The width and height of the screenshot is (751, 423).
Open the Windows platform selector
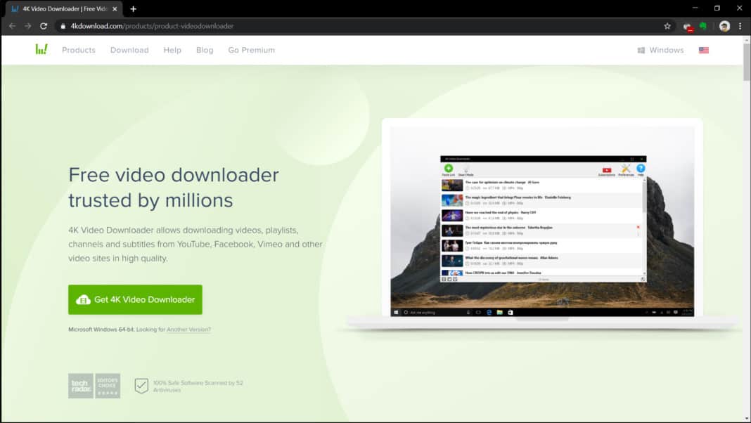660,51
